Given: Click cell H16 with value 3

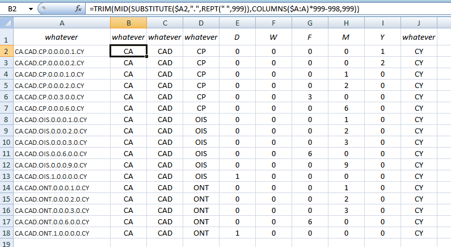Looking at the screenshot, I should coord(346,211).
